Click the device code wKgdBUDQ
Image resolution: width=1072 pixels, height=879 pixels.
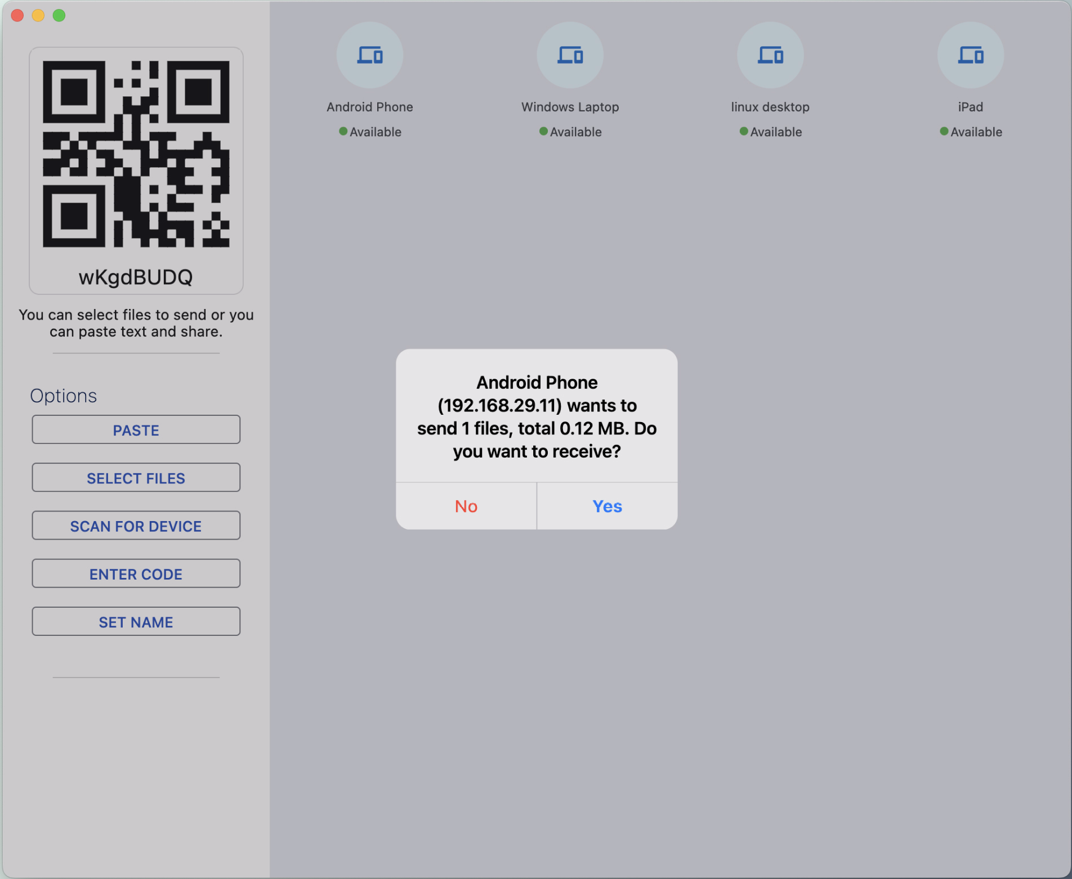coord(136,276)
